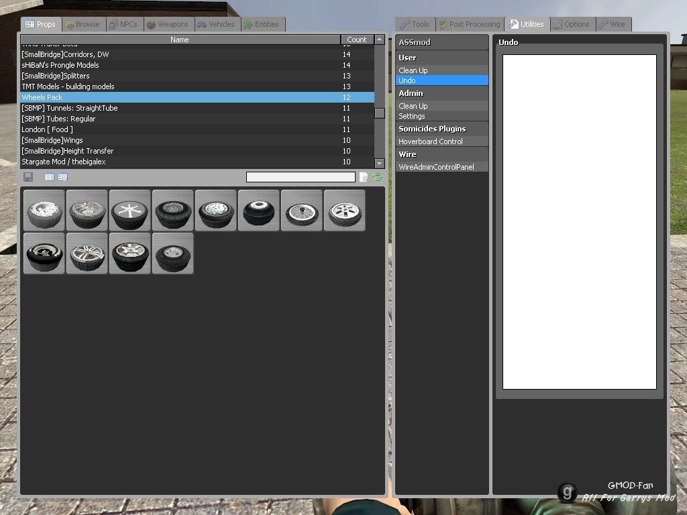
Task: Open Hoverboard Control
Action: click(x=441, y=141)
